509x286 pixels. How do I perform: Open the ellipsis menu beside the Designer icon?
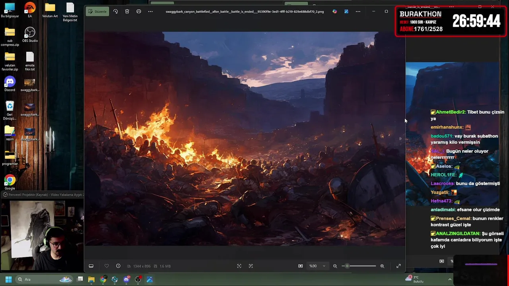pos(358,12)
